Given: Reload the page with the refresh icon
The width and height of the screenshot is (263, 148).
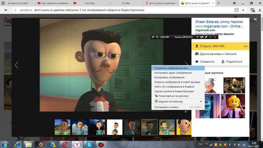Looking at the screenshot, I should click(16, 10).
